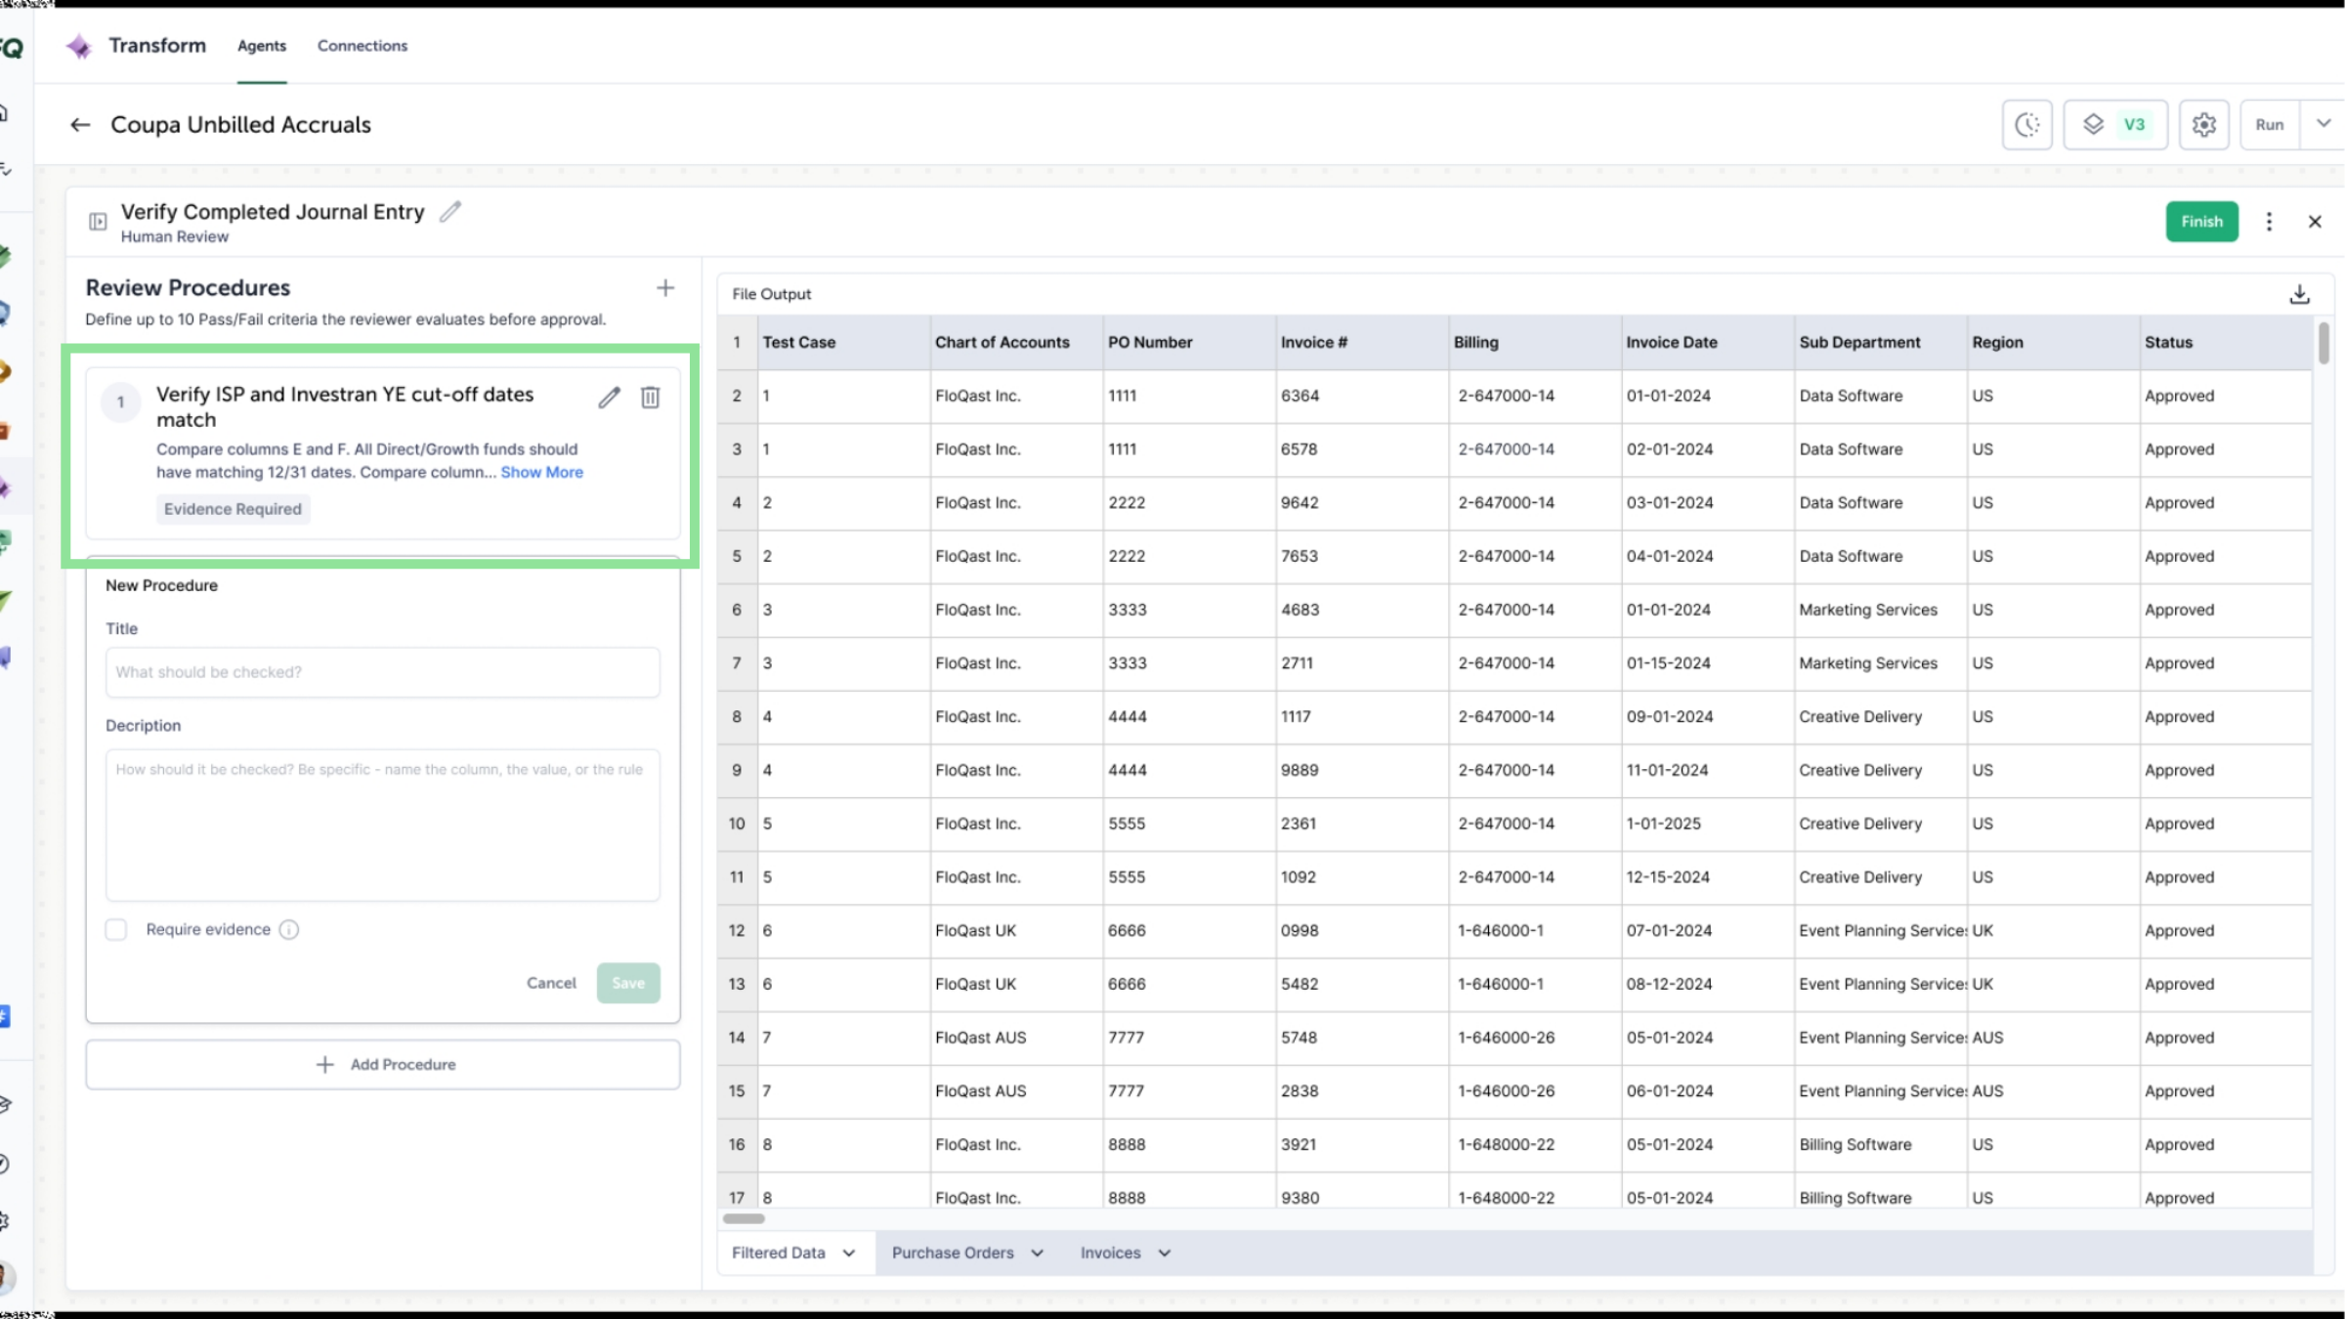The height and width of the screenshot is (1319, 2345).
Task: Open the Purchase Orders tab chevron
Action: (1038, 1254)
